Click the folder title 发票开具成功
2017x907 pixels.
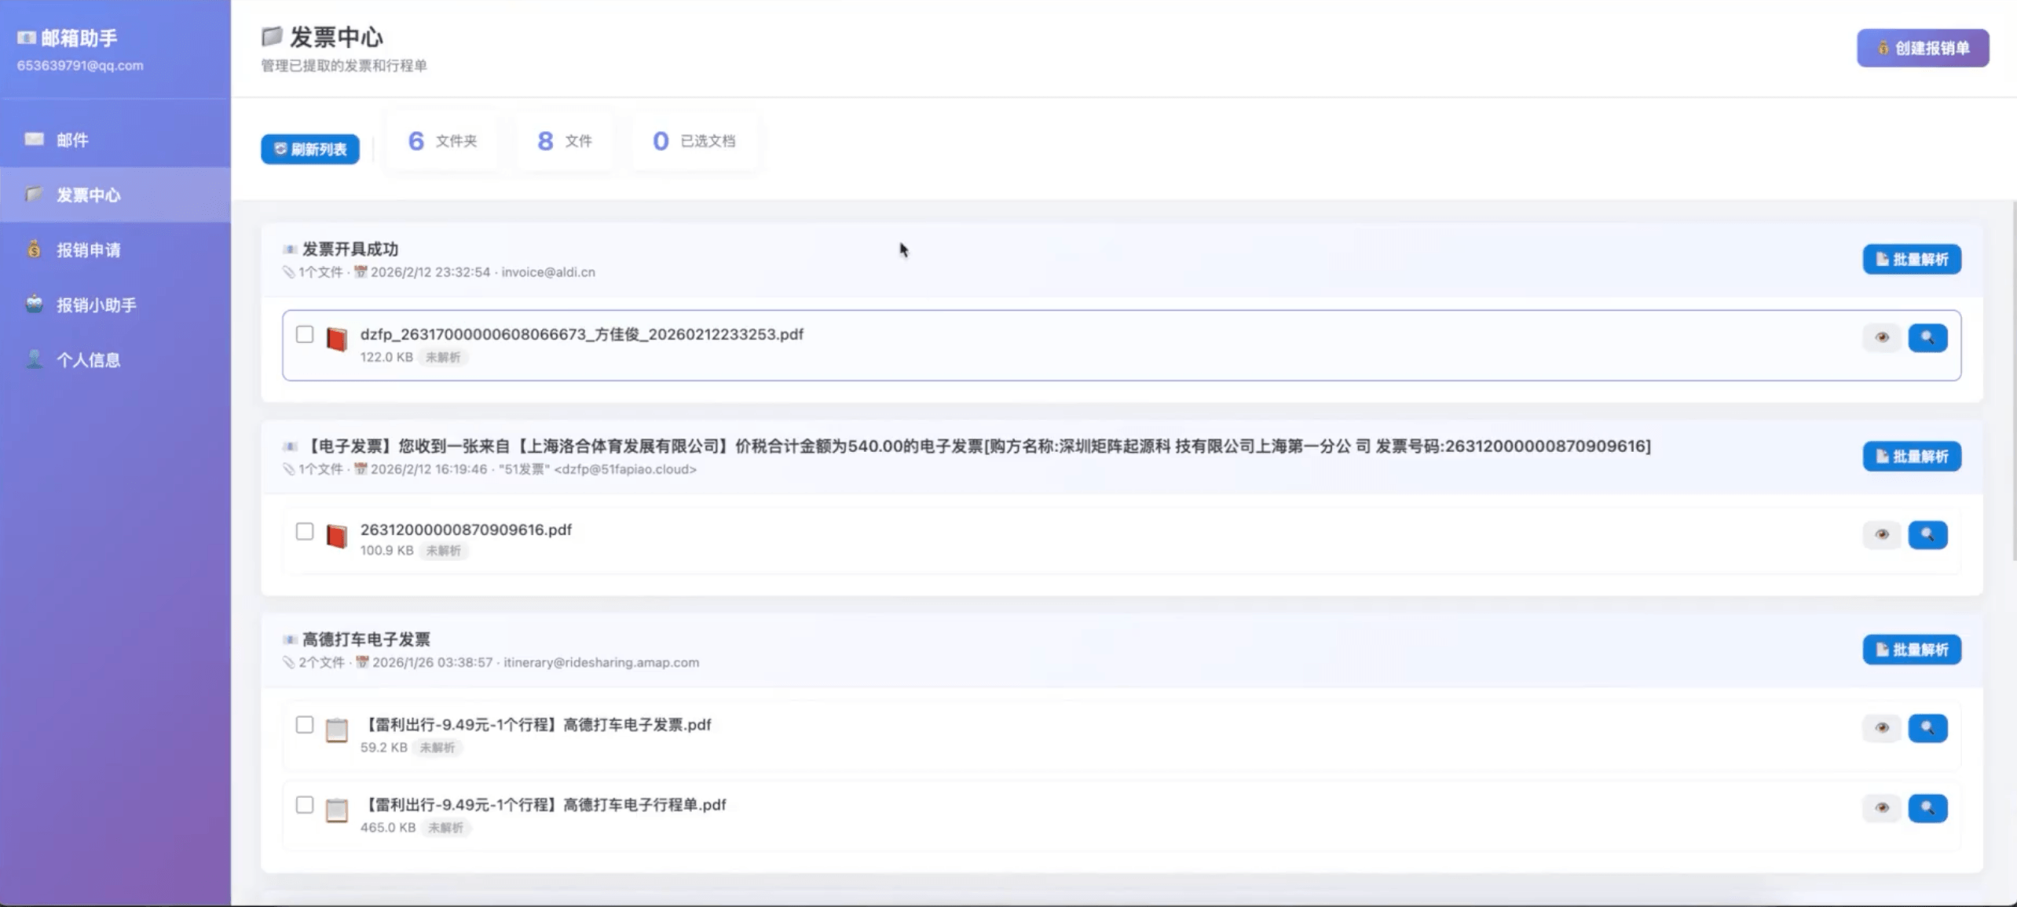[350, 250]
